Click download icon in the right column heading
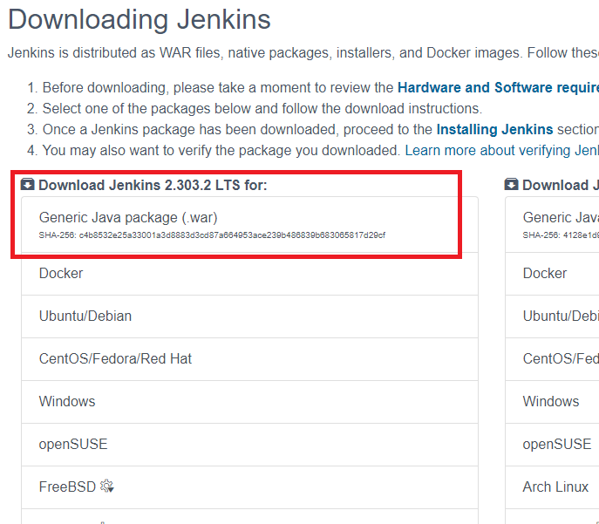This screenshot has width=599, height=524. point(511,184)
